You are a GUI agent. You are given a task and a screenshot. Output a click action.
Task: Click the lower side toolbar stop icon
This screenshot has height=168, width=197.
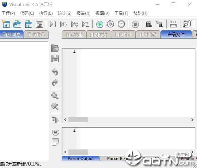point(56,132)
